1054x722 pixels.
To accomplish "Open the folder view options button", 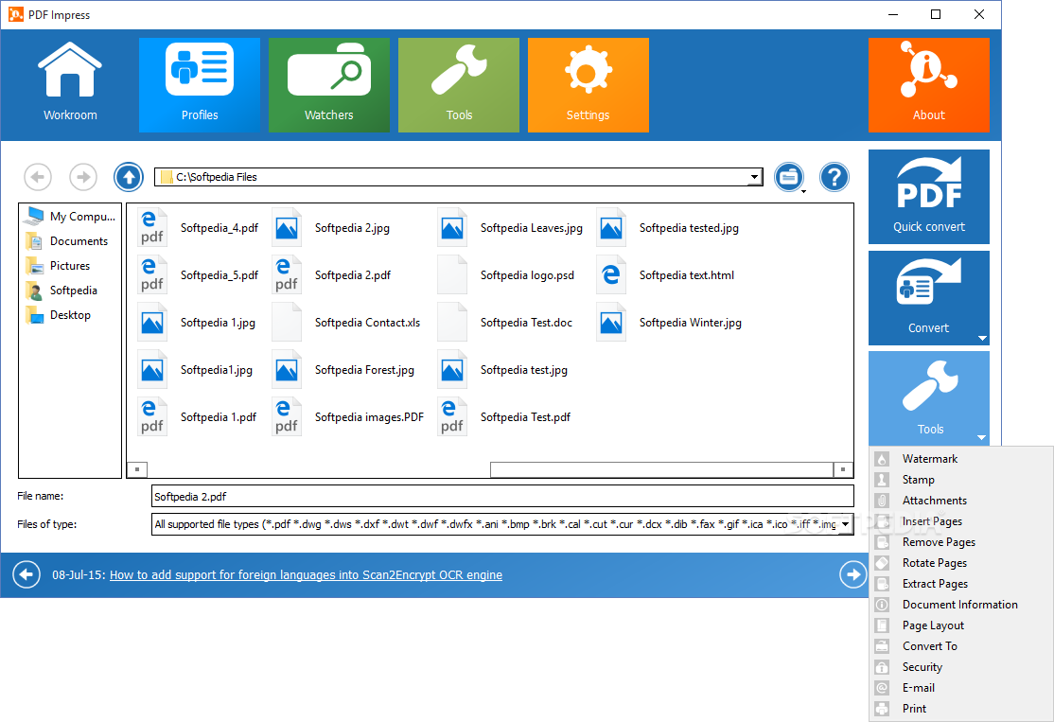I will pos(789,178).
